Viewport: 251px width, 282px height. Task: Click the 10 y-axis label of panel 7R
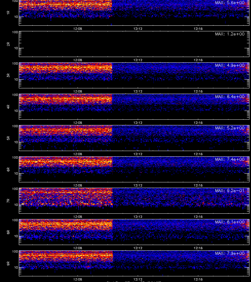point(16,205)
